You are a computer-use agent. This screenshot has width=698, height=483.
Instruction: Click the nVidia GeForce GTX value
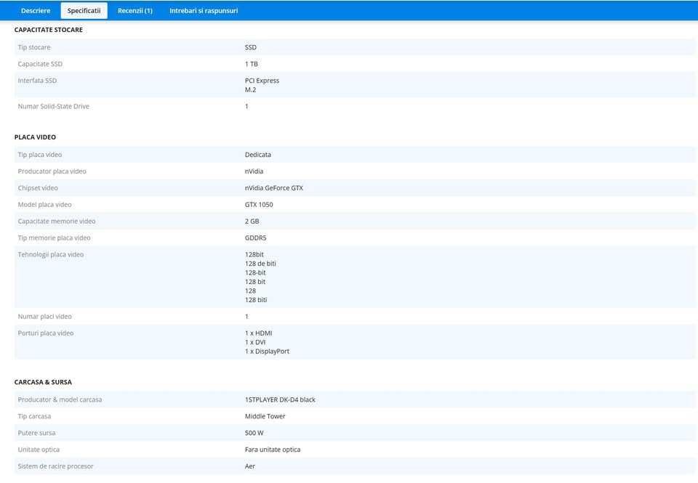[274, 188]
